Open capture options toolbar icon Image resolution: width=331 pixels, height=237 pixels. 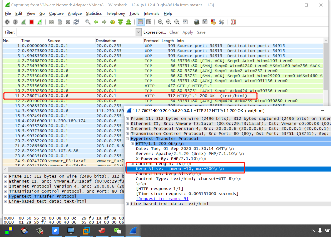click(15, 22)
